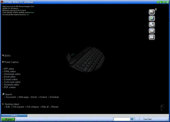The height and width of the screenshot is (122, 170).
Task: Search by Web page
Action: [x=23, y=97]
